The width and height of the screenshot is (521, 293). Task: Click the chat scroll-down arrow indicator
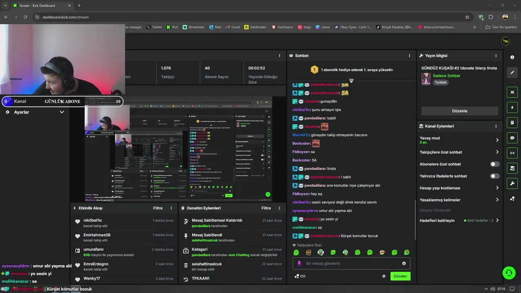tap(351, 81)
